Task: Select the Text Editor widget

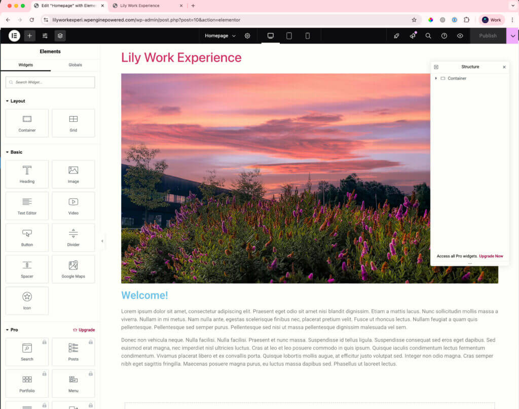Action: (27, 206)
